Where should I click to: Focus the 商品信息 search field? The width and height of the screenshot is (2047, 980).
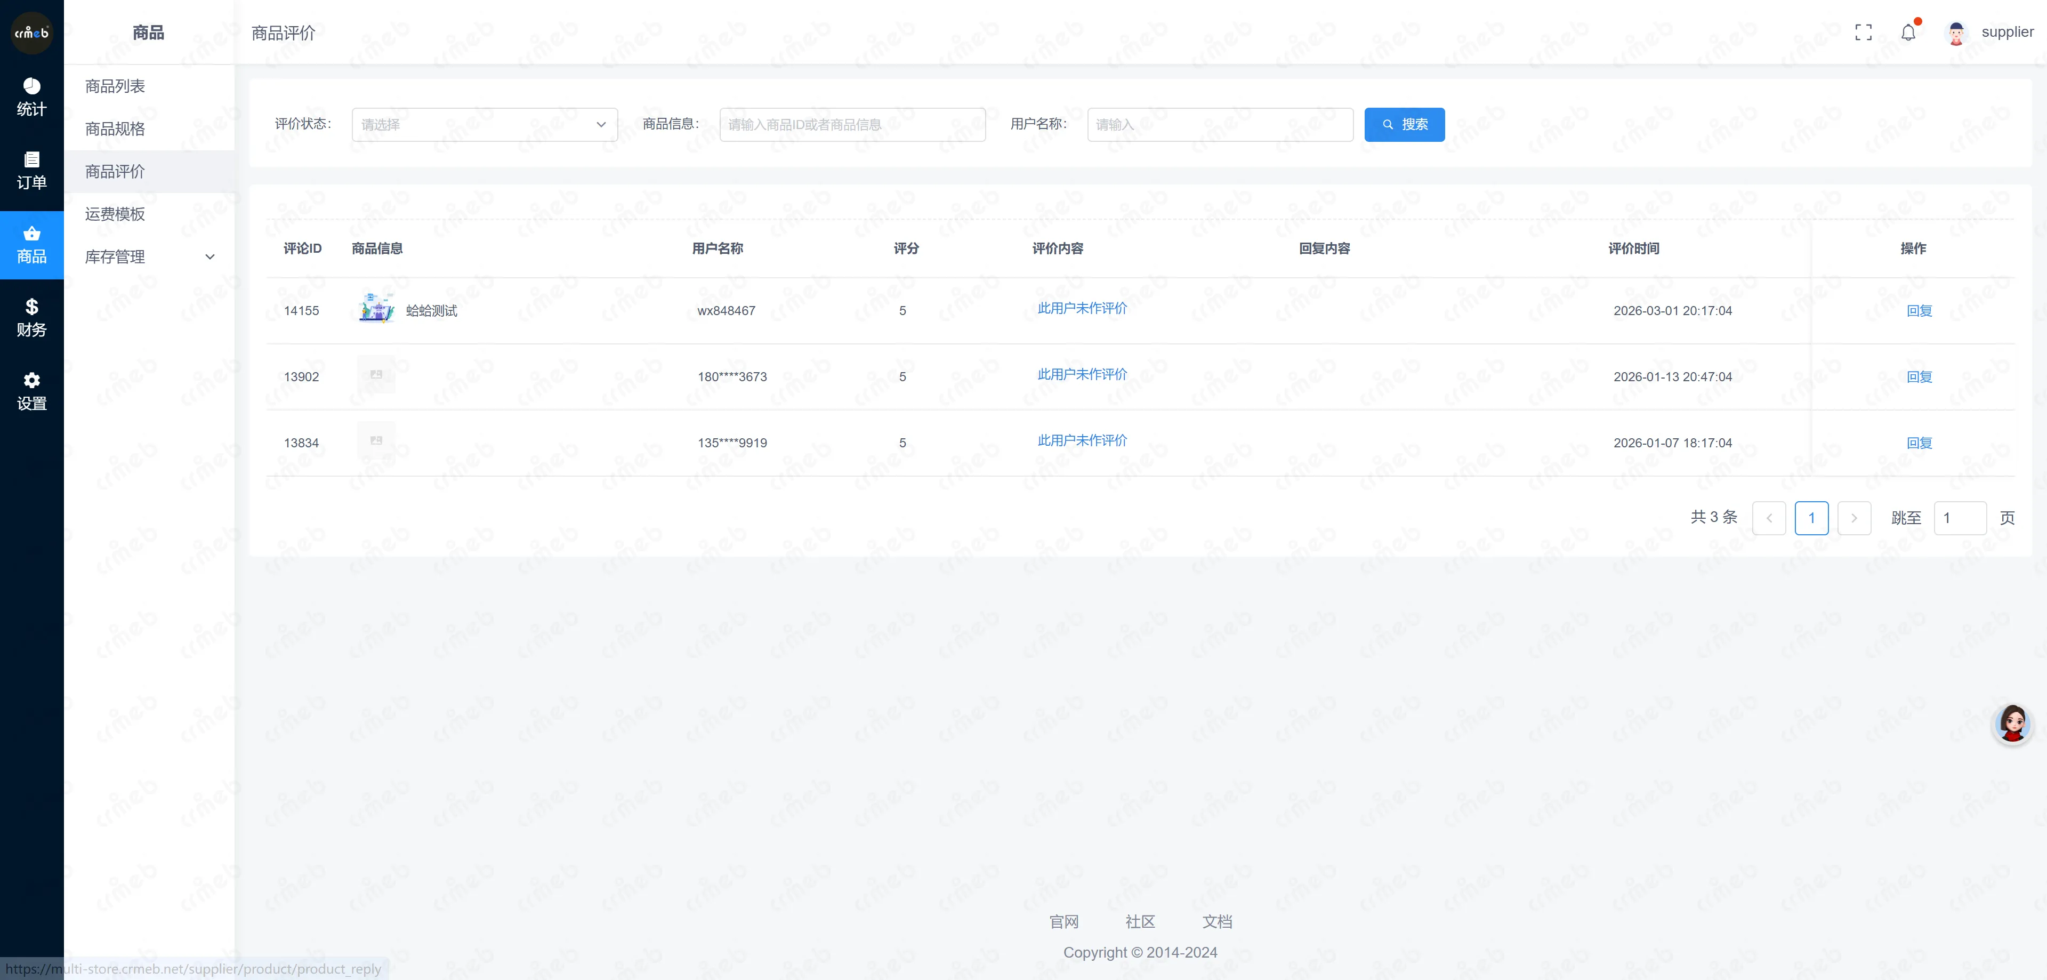click(853, 125)
